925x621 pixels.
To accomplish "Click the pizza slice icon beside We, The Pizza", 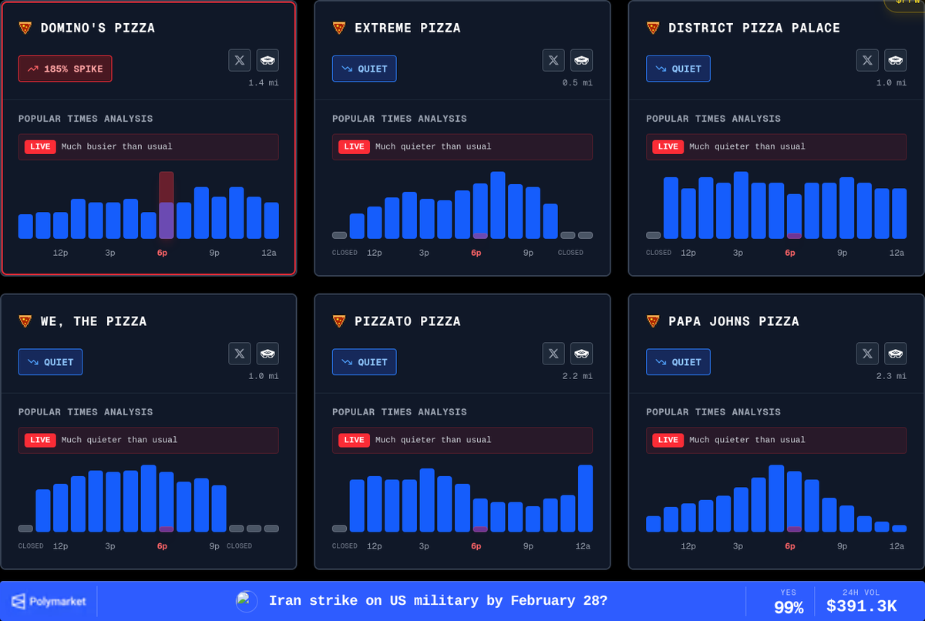I will [x=25, y=321].
